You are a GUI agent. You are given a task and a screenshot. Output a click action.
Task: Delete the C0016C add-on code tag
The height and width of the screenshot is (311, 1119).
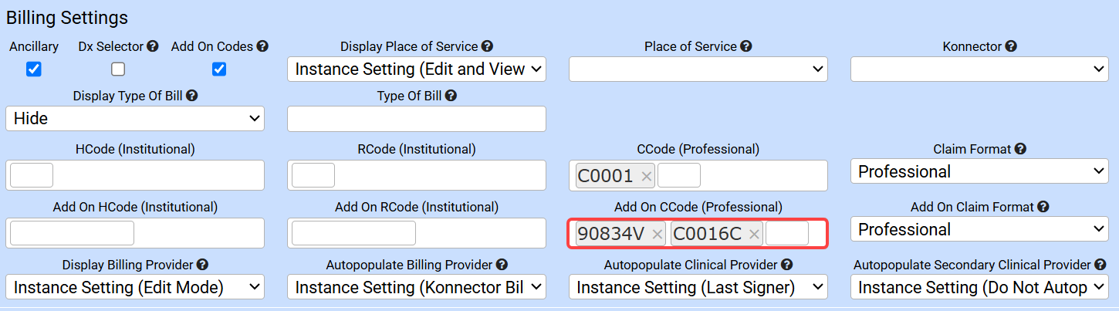tap(754, 235)
